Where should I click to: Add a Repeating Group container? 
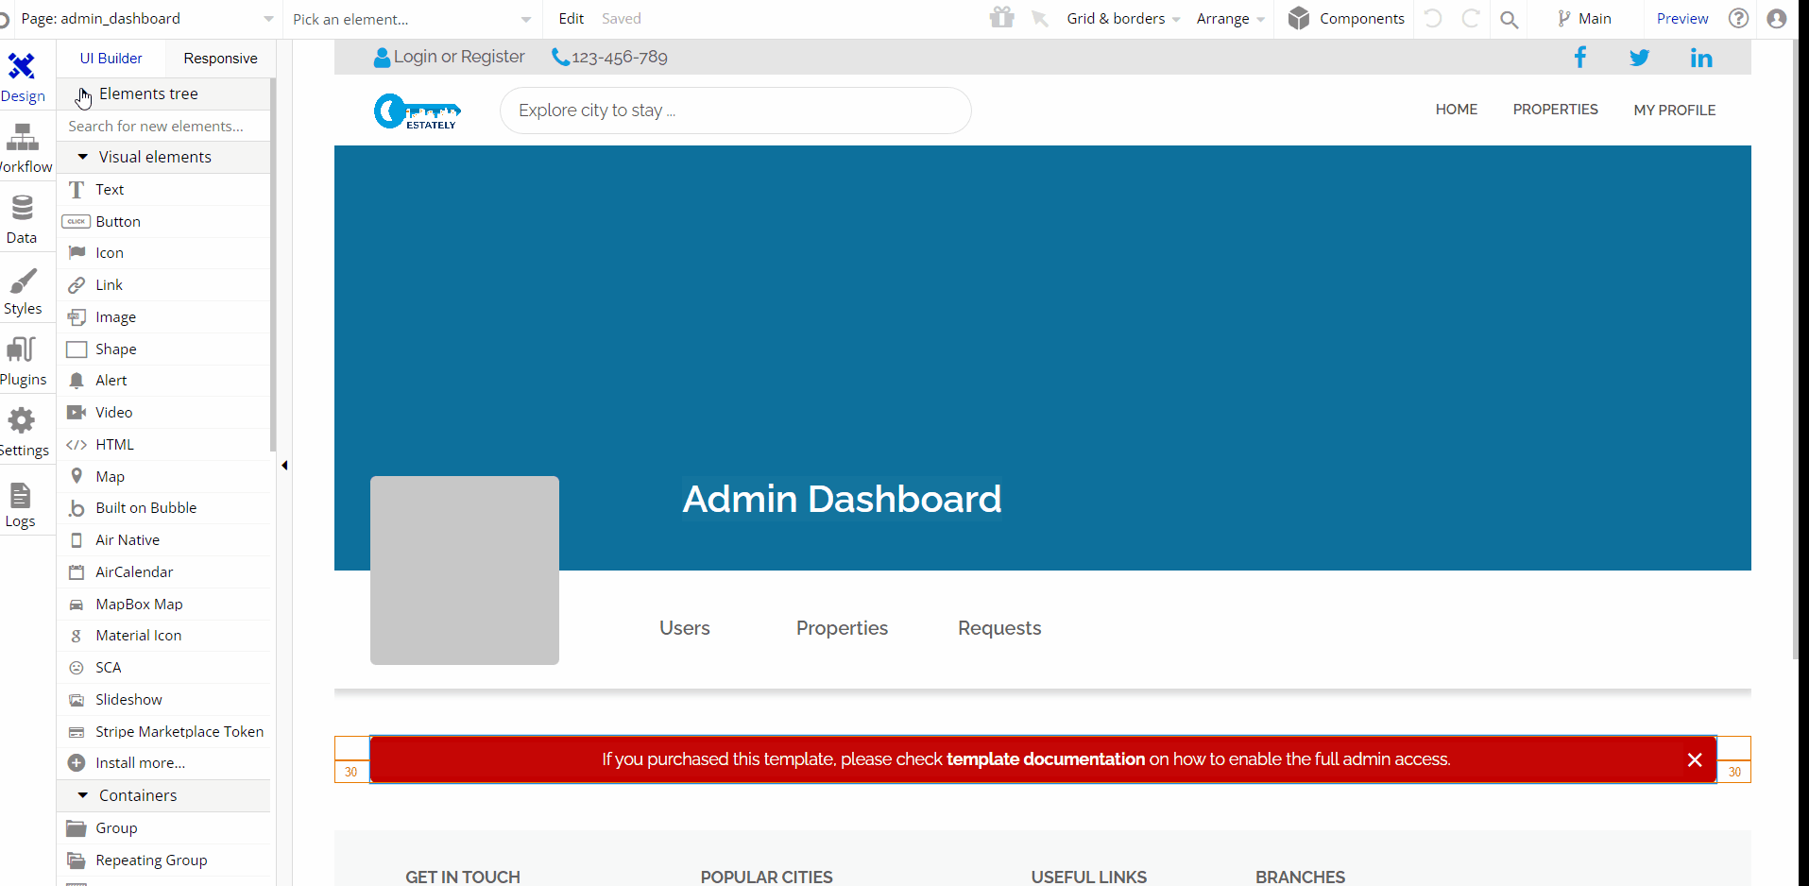coord(164,860)
